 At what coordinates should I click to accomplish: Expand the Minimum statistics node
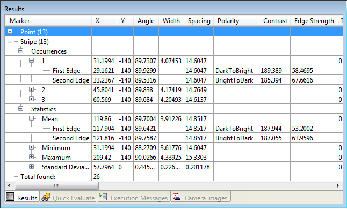point(32,147)
